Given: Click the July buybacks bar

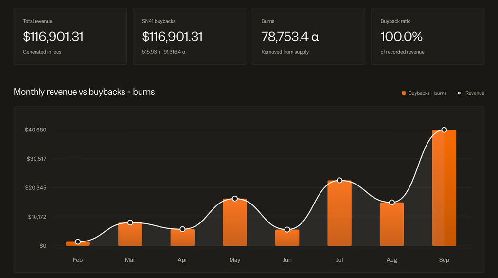Looking at the screenshot, I should click(x=339, y=213).
